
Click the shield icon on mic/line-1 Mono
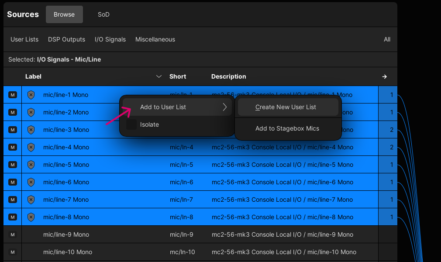point(31,95)
